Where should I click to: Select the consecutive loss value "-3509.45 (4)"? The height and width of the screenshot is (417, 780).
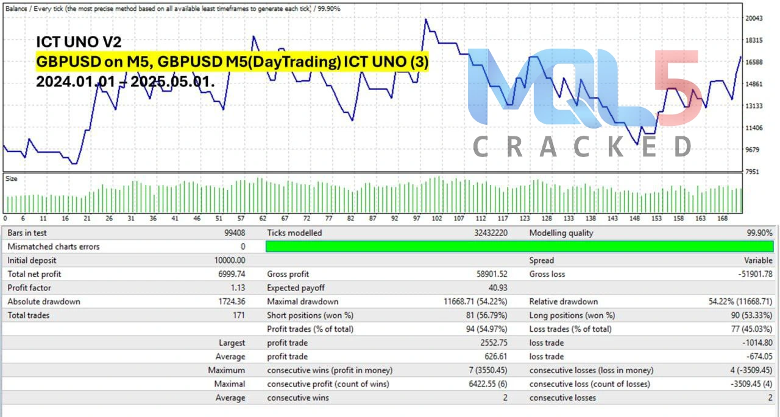[x=751, y=384]
